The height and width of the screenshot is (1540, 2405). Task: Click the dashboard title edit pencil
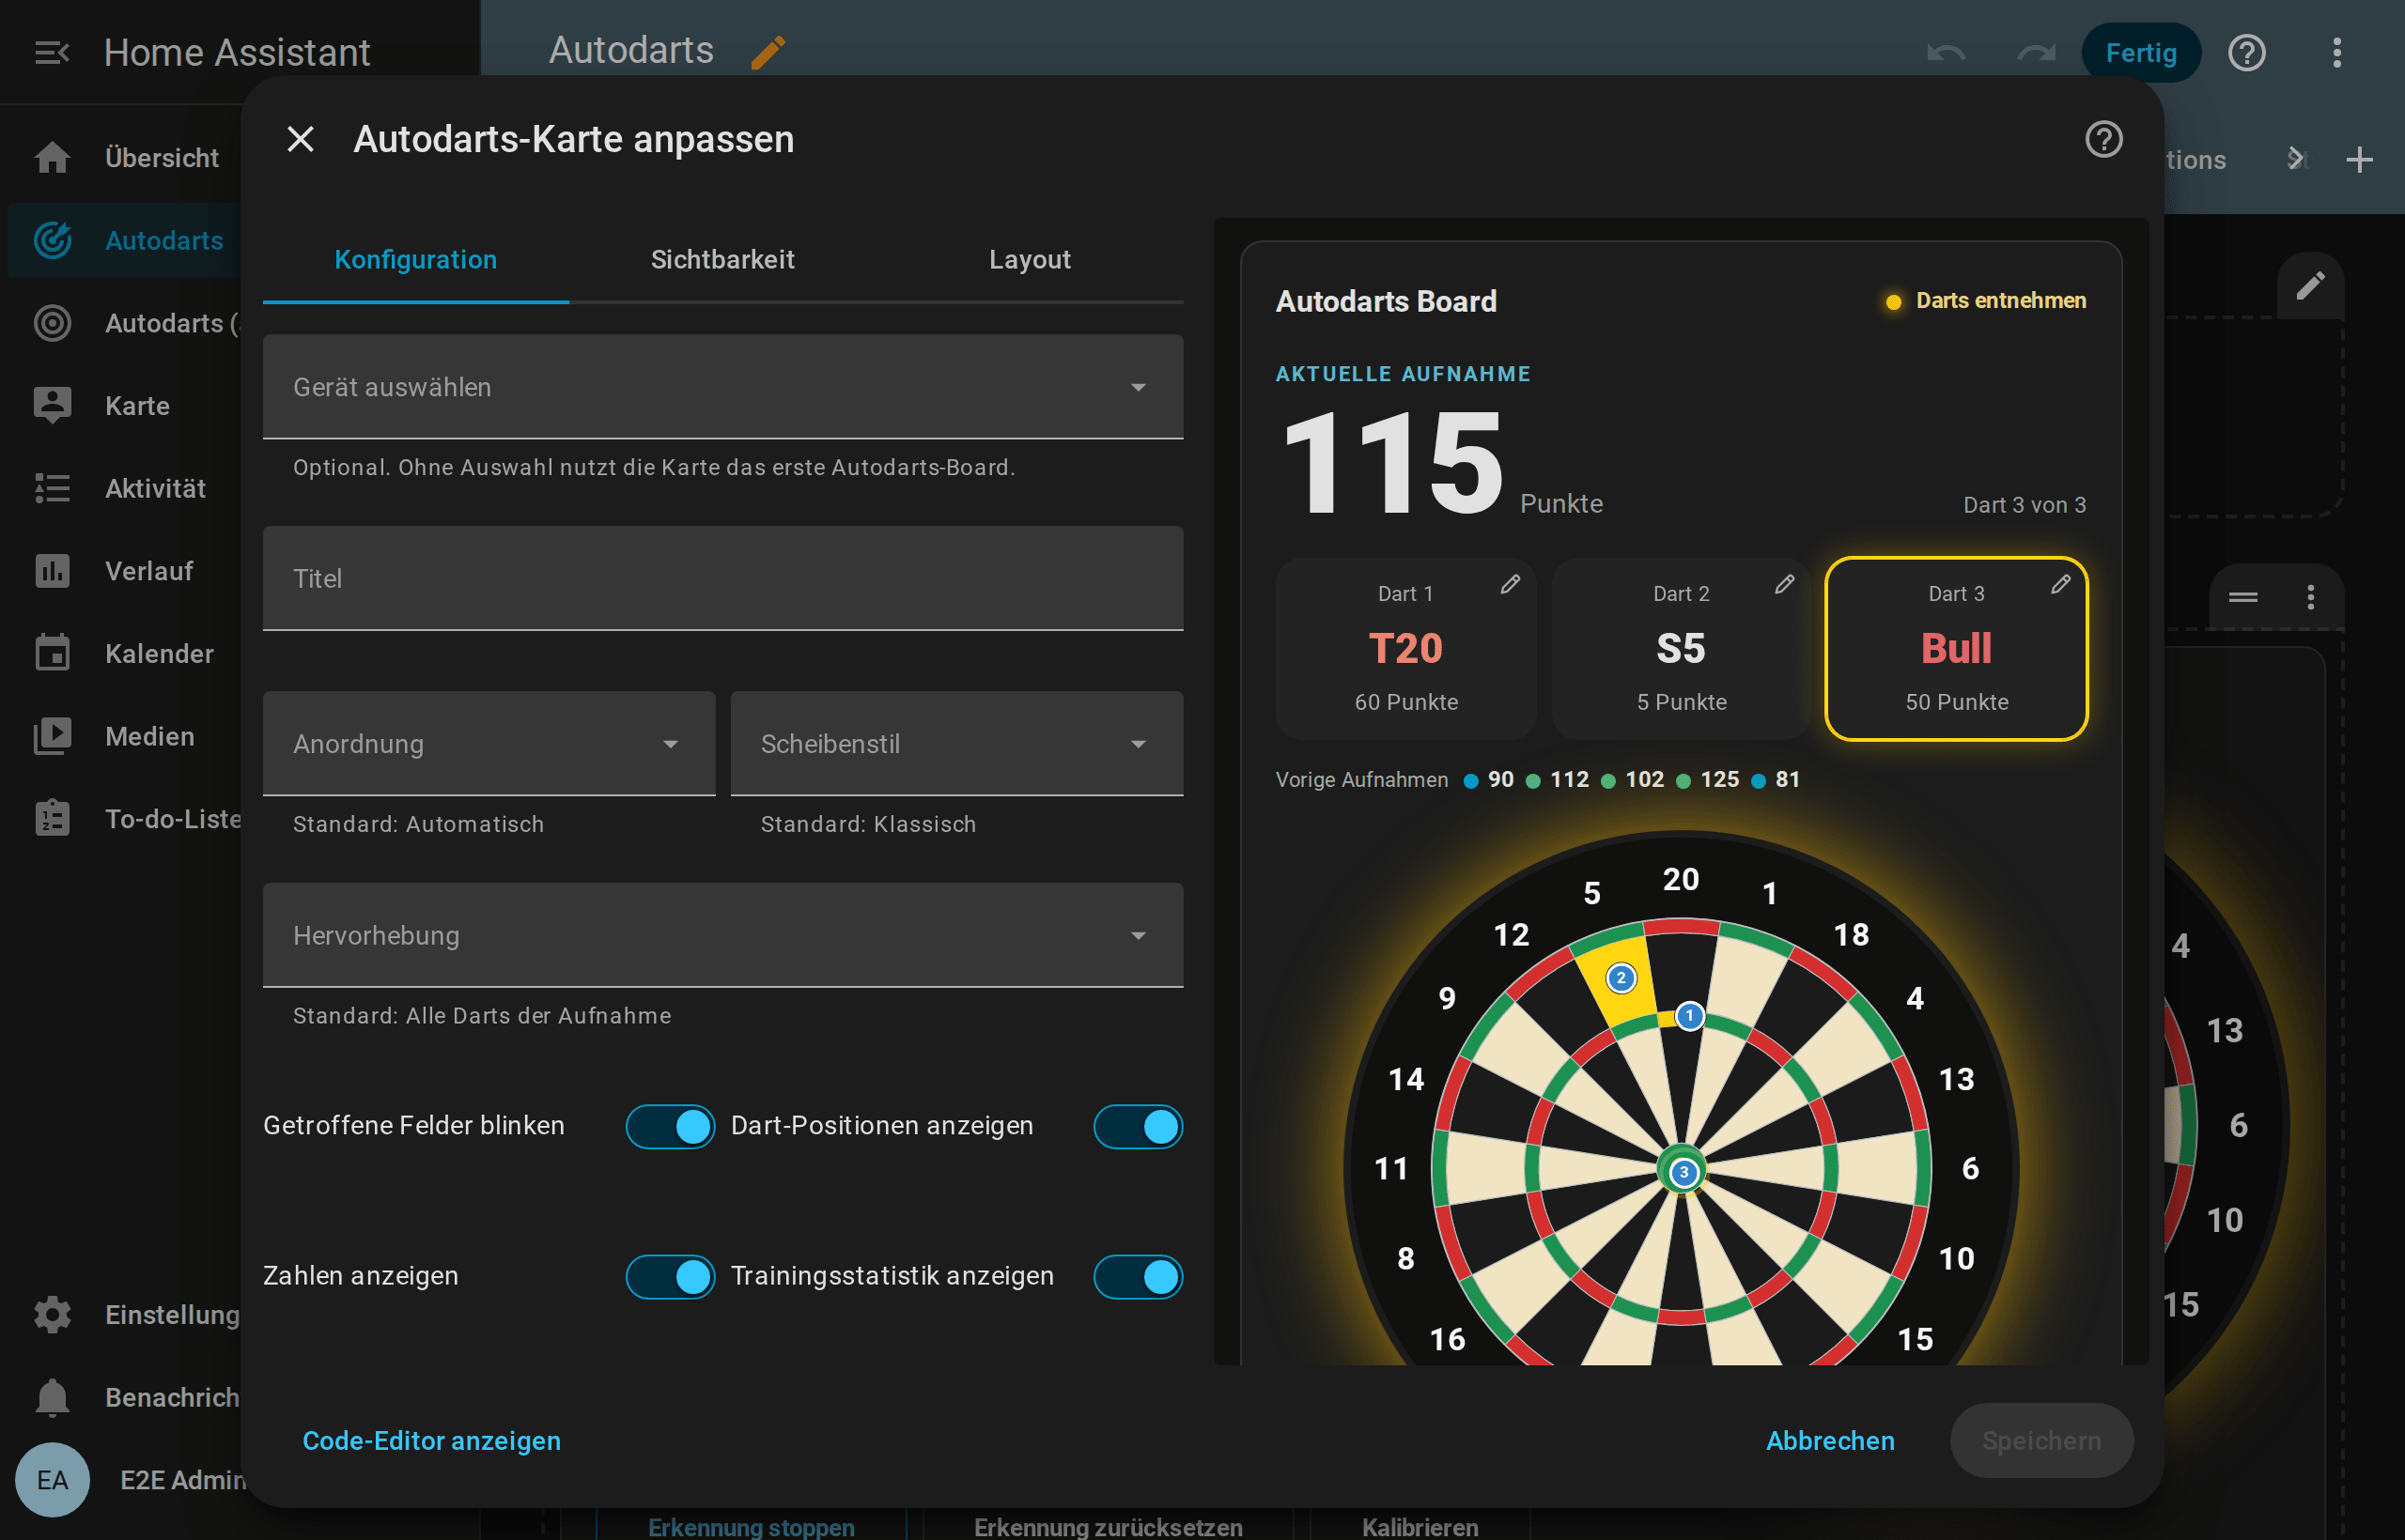pyautogui.click(x=768, y=52)
